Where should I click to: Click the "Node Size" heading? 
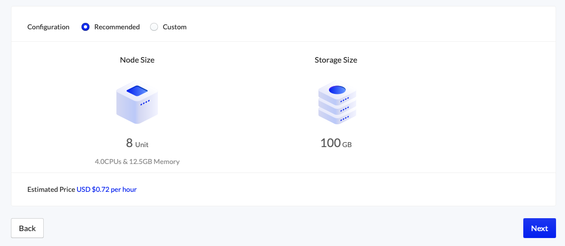coord(137,60)
